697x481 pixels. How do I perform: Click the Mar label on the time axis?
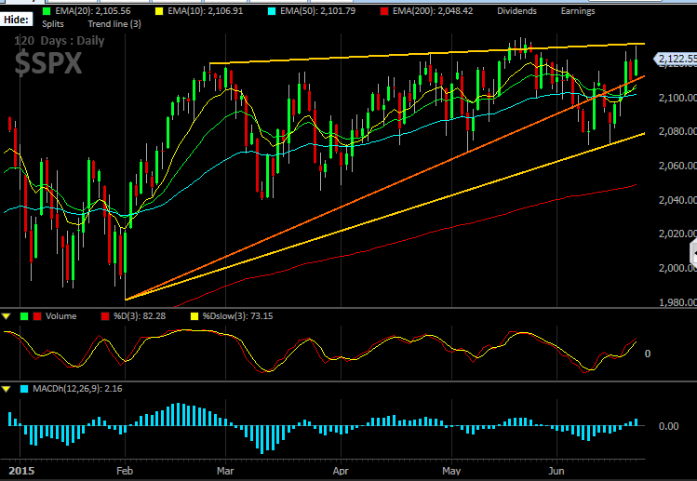pos(225,471)
